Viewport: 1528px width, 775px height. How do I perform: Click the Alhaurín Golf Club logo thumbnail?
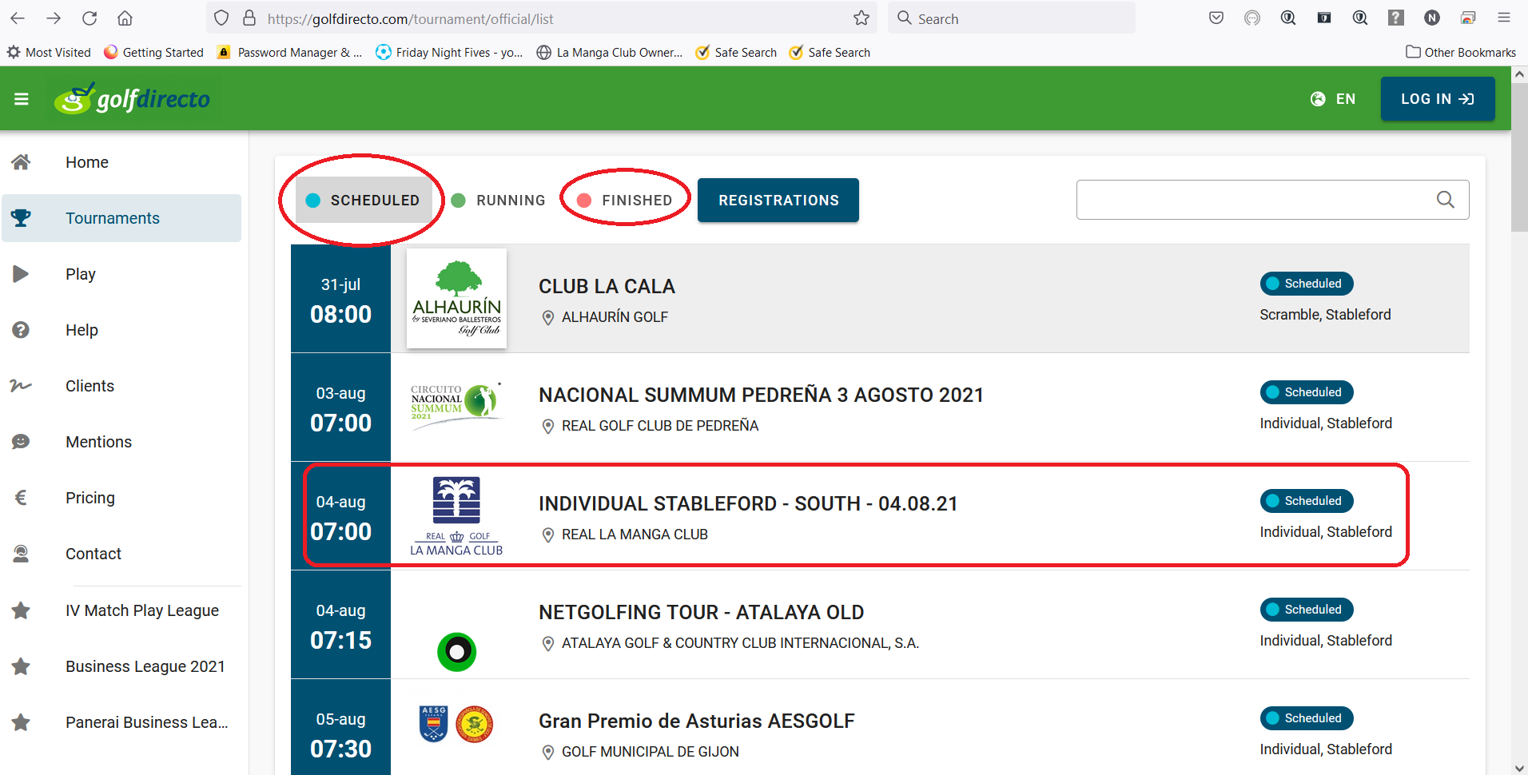pyautogui.click(x=456, y=298)
